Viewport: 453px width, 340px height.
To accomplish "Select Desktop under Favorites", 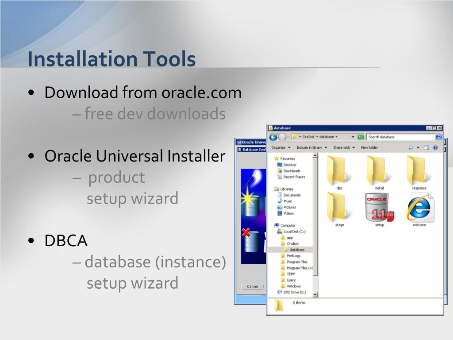I will [287, 165].
